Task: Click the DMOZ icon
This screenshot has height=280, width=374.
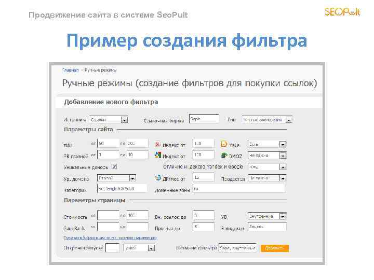Action: tap(224, 156)
